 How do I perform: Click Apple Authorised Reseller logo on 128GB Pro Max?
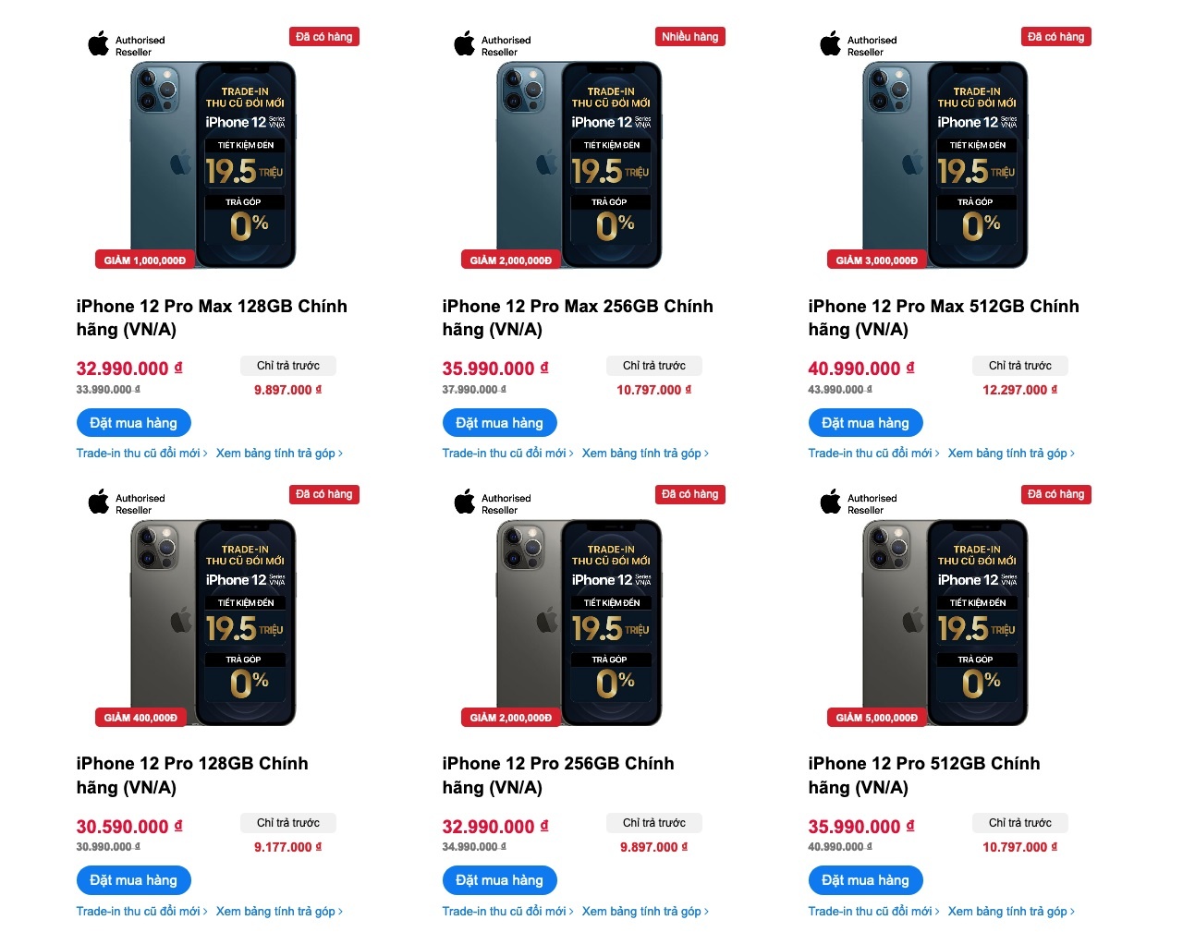tap(126, 45)
